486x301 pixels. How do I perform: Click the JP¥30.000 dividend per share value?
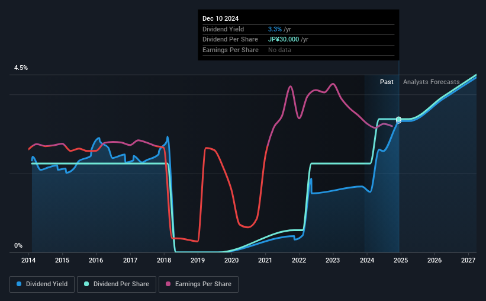(x=284, y=40)
